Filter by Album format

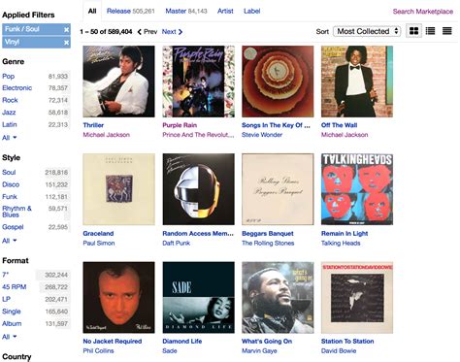click(12, 323)
